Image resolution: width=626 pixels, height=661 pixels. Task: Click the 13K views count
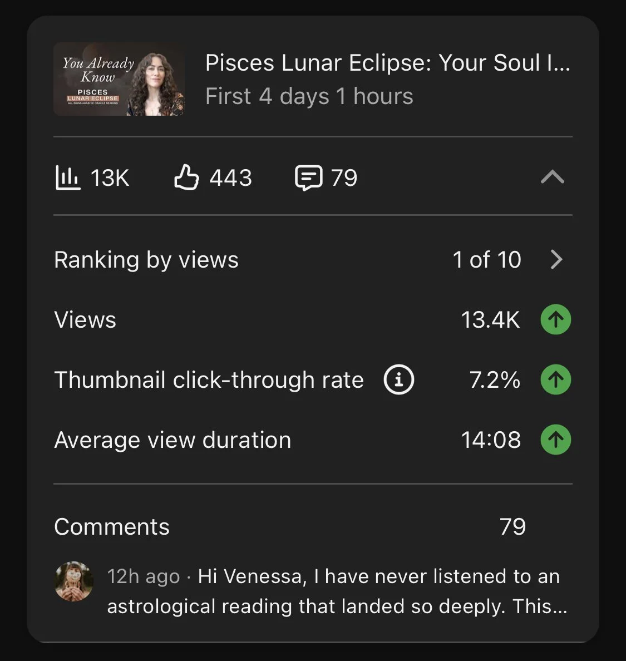[x=110, y=177]
